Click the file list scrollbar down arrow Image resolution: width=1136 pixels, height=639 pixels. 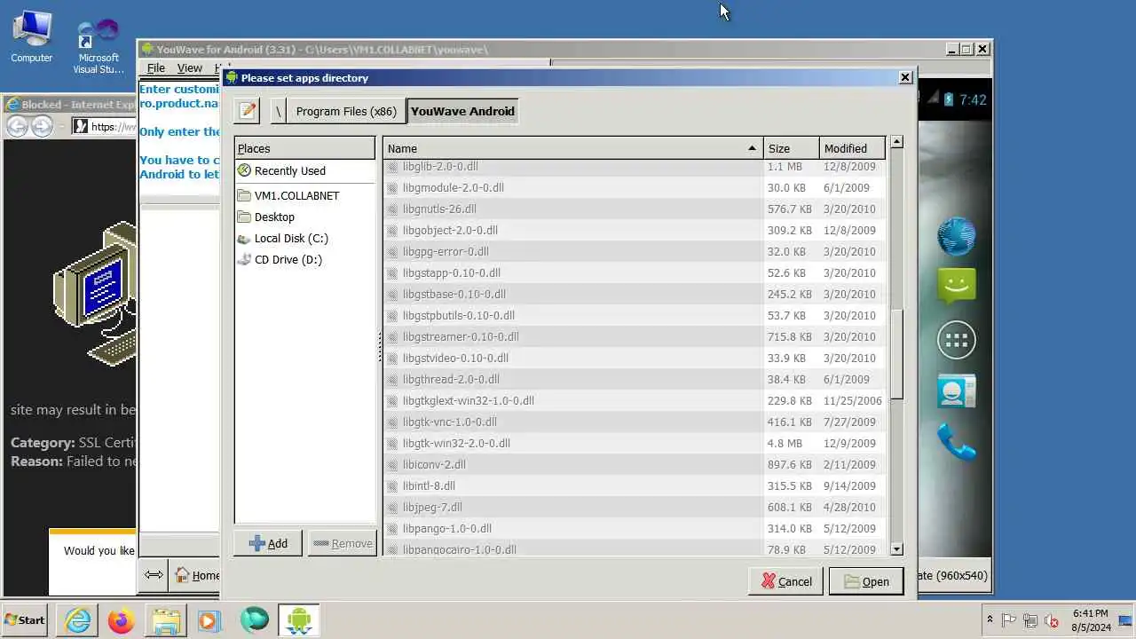[x=896, y=549]
